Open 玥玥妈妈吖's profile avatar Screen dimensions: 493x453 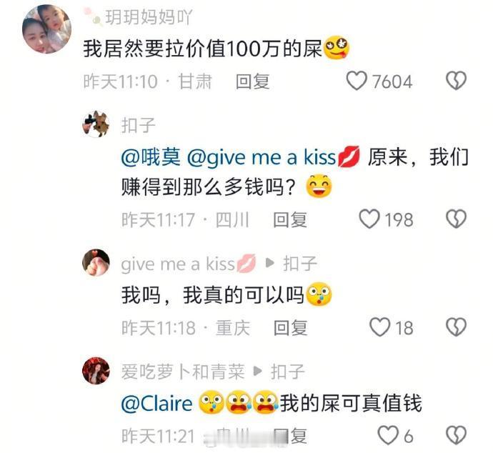coord(46,29)
